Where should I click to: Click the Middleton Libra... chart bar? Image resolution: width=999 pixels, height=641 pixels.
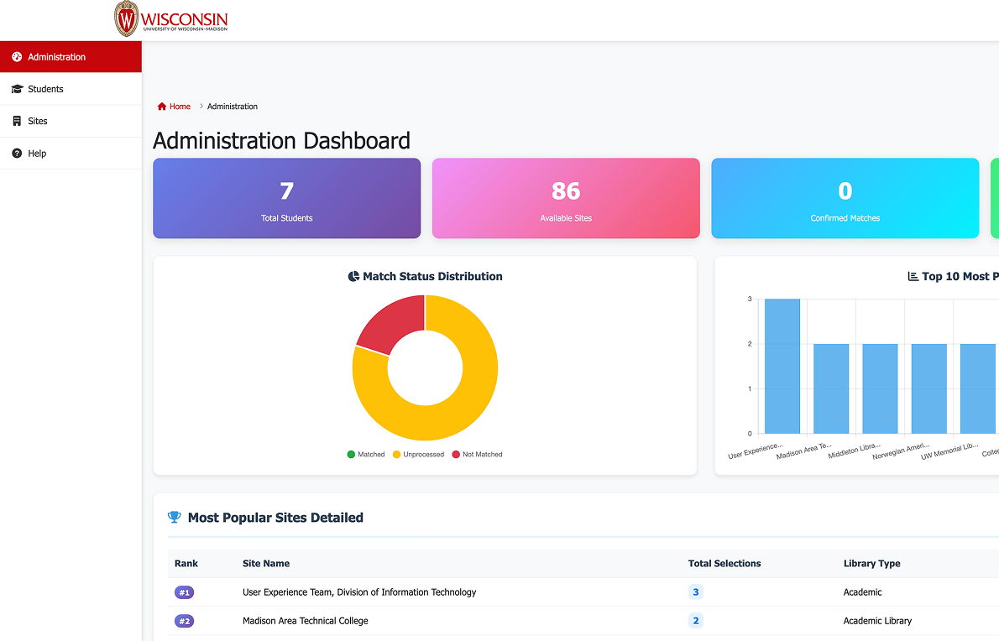click(881, 389)
